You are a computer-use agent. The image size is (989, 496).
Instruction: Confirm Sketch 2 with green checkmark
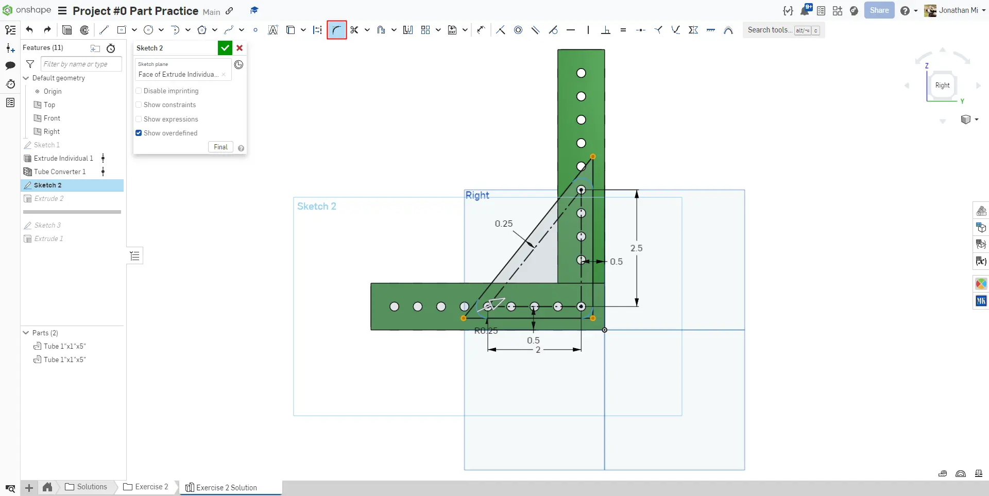tap(225, 48)
